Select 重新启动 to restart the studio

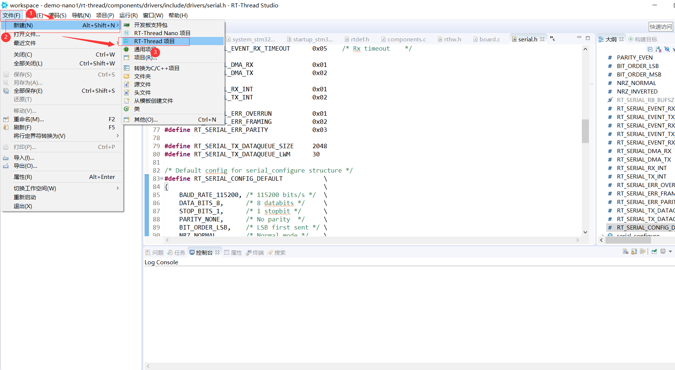pyautogui.click(x=62, y=197)
